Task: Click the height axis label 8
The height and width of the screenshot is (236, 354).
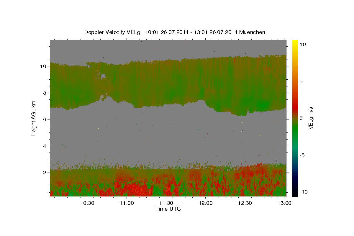Action: 45,93
